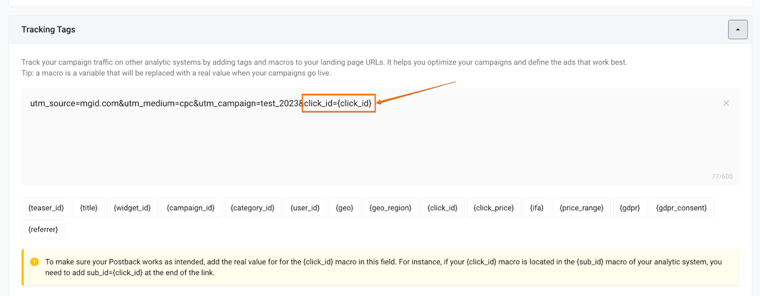This screenshot has height=296, width=760.
Task: Insert the {category_id} macro
Action: (253, 208)
